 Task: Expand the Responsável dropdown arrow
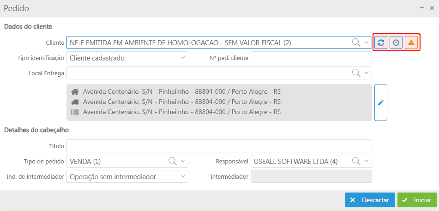pyautogui.click(x=367, y=161)
